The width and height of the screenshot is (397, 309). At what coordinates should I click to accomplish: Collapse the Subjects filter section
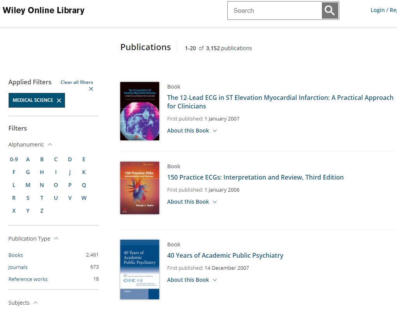[35, 303]
